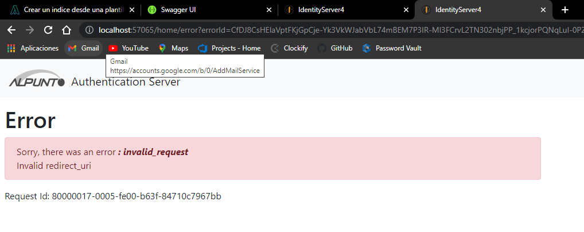Click the Authentication Server header title
The width and height of the screenshot is (584, 232).
point(126,82)
